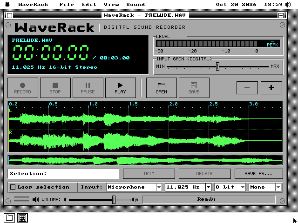Screen dimensions: 298x223
Task: Click the 11,025 Hz 16-bit Stereo info text
Action: point(54,67)
